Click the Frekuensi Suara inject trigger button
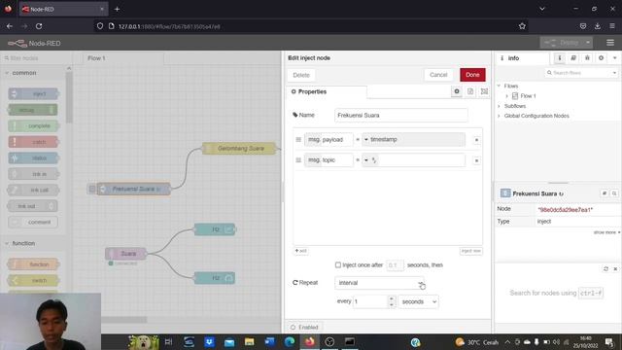 (92, 189)
